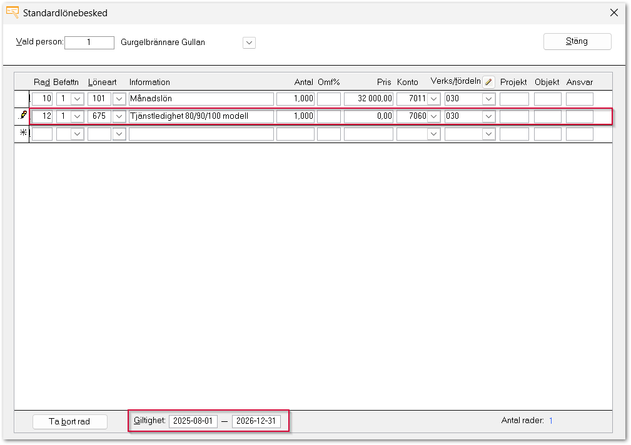The height and width of the screenshot is (445, 631).
Task: Open Befattn dropdown on Tjänstledighet row
Action: point(78,116)
